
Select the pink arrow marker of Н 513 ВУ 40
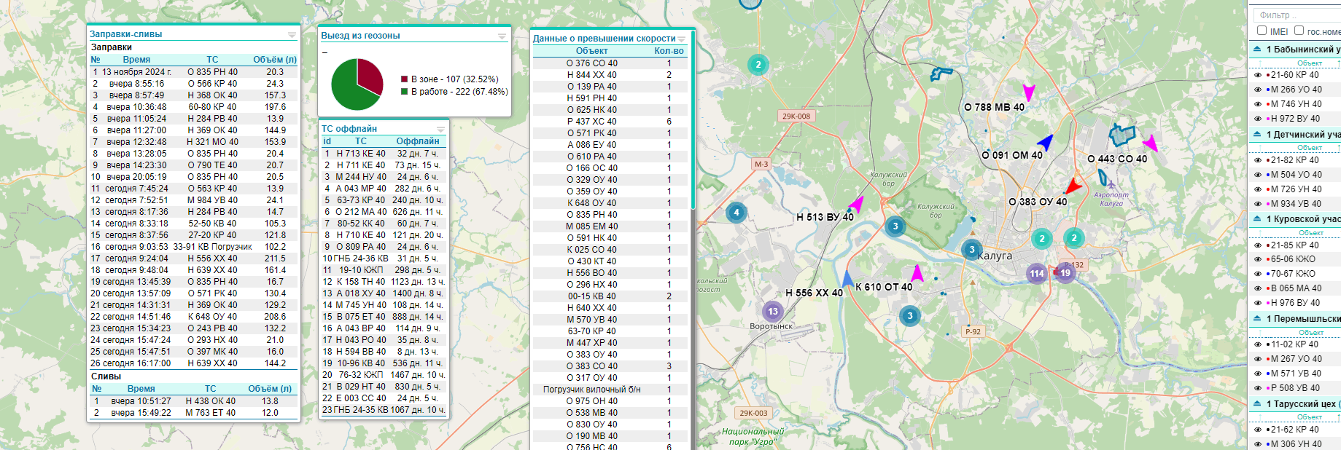pyautogui.click(x=856, y=205)
